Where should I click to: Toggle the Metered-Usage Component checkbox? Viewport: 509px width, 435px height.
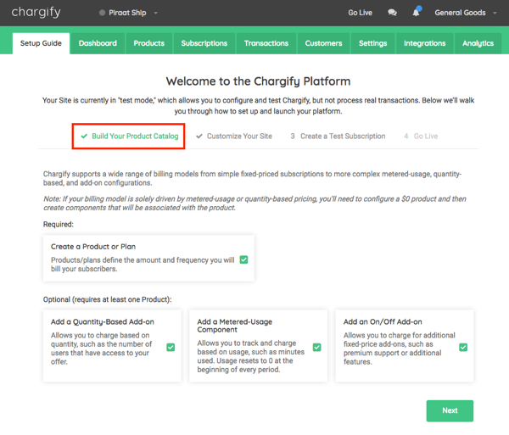coord(317,348)
